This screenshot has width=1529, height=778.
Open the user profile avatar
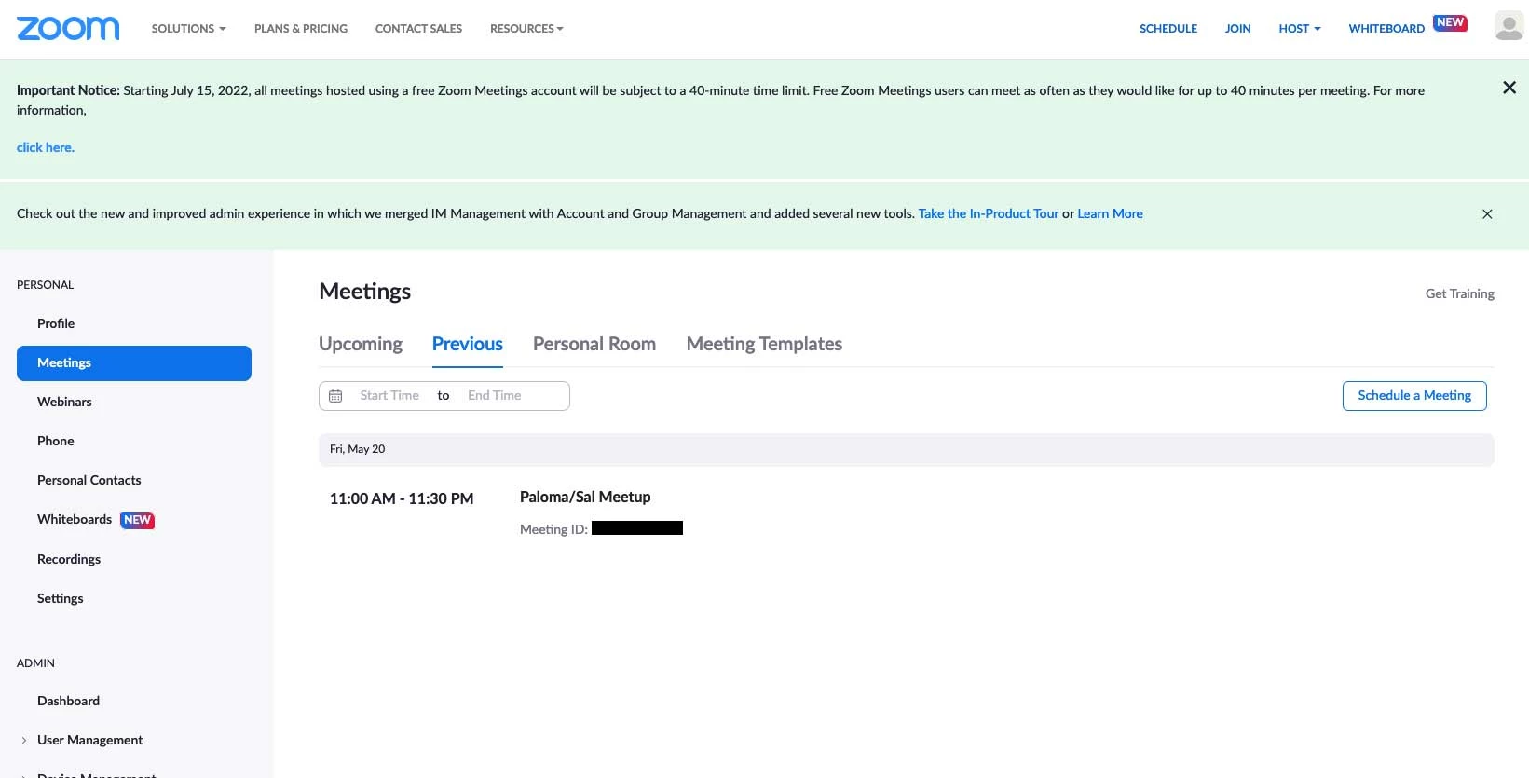(x=1509, y=25)
